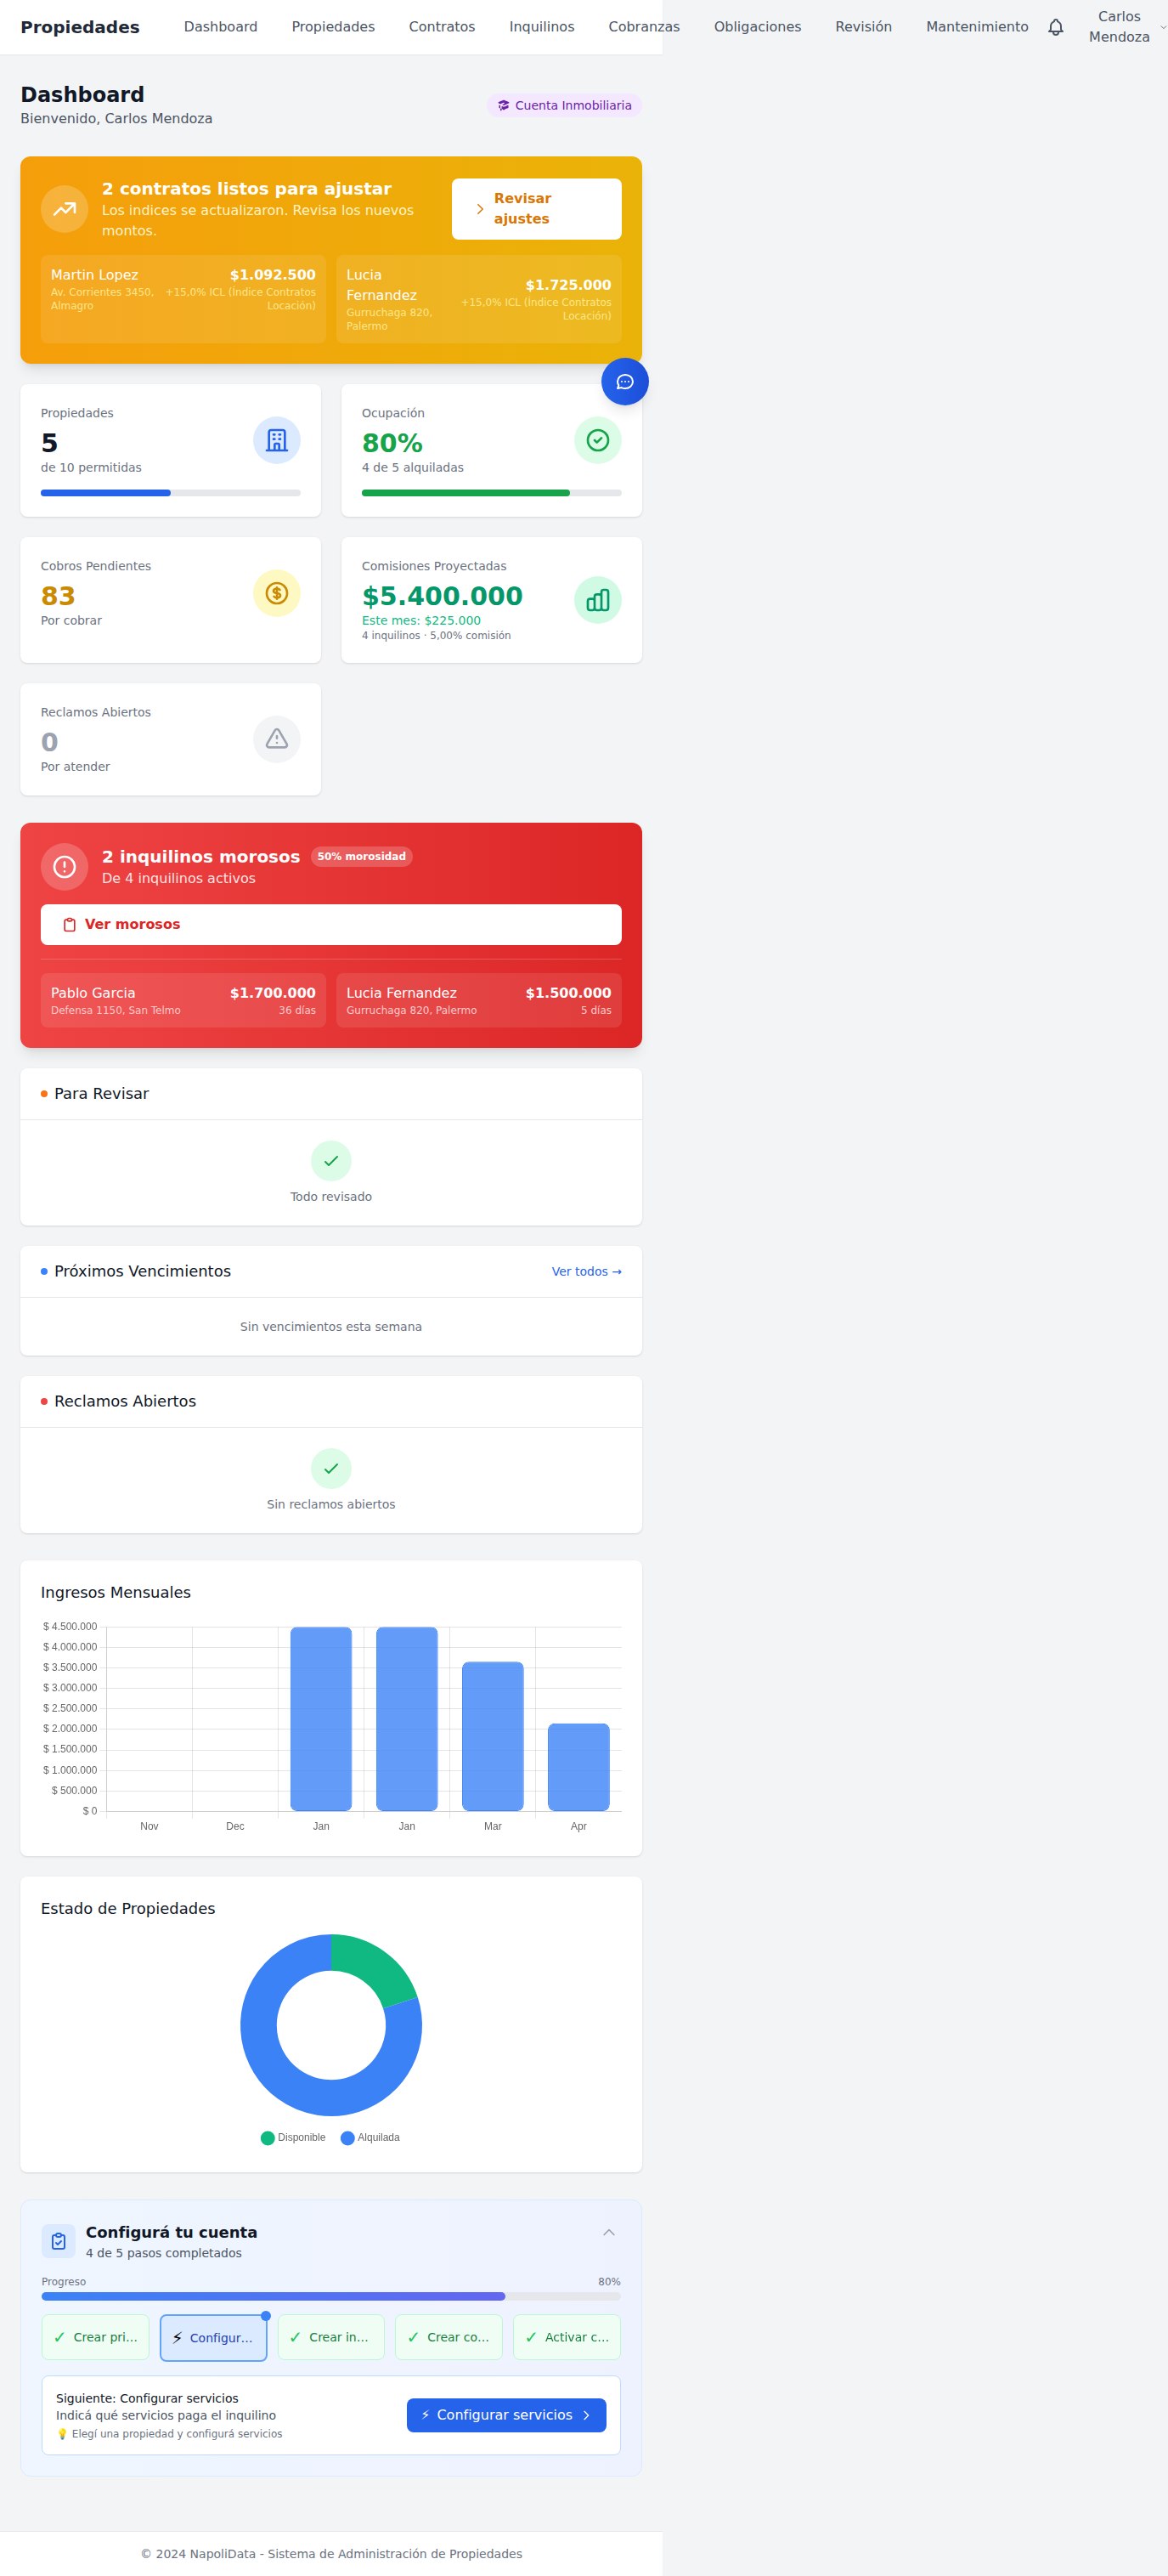1168x2576 pixels.
Task: Follow the Ver todos link
Action: coord(586,1271)
